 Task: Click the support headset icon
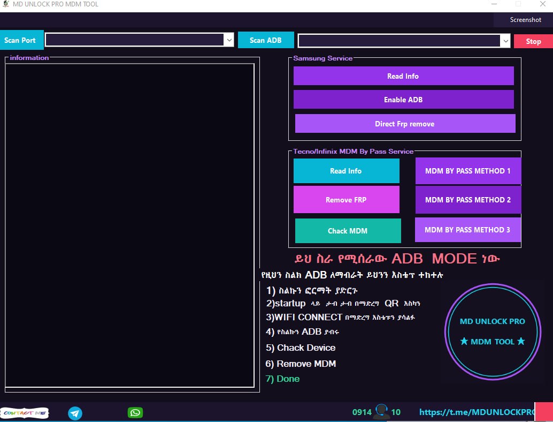tap(381, 411)
